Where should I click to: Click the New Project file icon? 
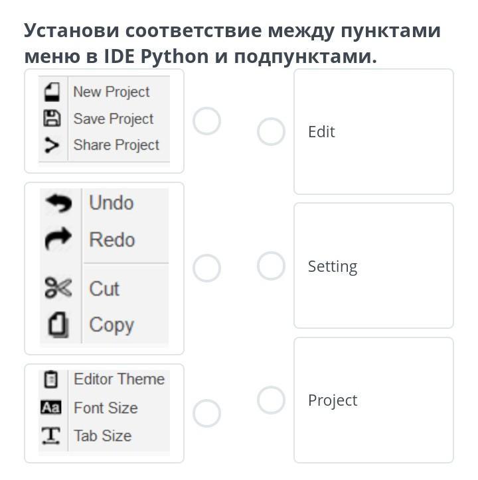[x=52, y=92]
